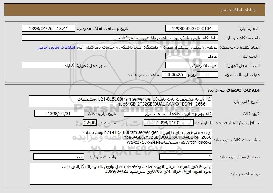
Task: Click the label تعداد / مقدار مورد نیاز
Action: pyautogui.click(x=240, y=157)
